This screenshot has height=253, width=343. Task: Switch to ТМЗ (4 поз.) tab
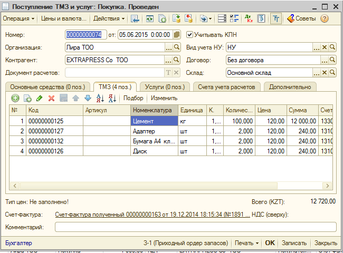[x=115, y=87]
